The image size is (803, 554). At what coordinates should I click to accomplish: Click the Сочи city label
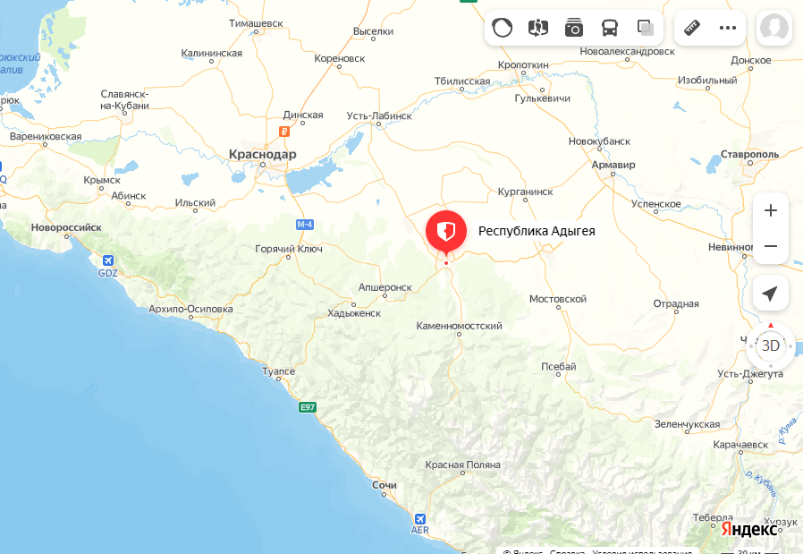385,485
